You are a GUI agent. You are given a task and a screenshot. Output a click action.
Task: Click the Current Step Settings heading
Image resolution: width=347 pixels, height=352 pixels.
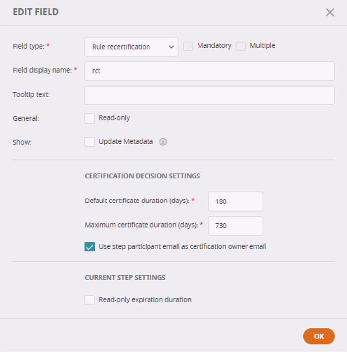coord(125,278)
